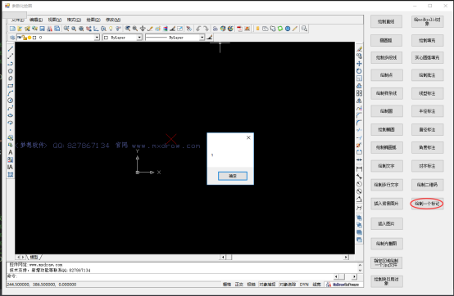This screenshot has height=296, width=454.
Task: Select the Line draw tool in left toolbar
Action: (x=11, y=49)
